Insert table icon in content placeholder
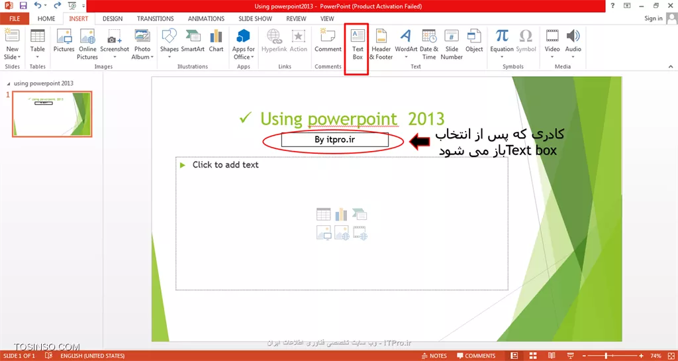This screenshot has width=678, height=361. coord(323,214)
